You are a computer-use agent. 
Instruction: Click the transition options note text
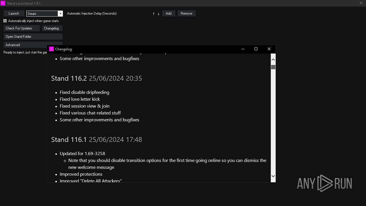(167, 164)
